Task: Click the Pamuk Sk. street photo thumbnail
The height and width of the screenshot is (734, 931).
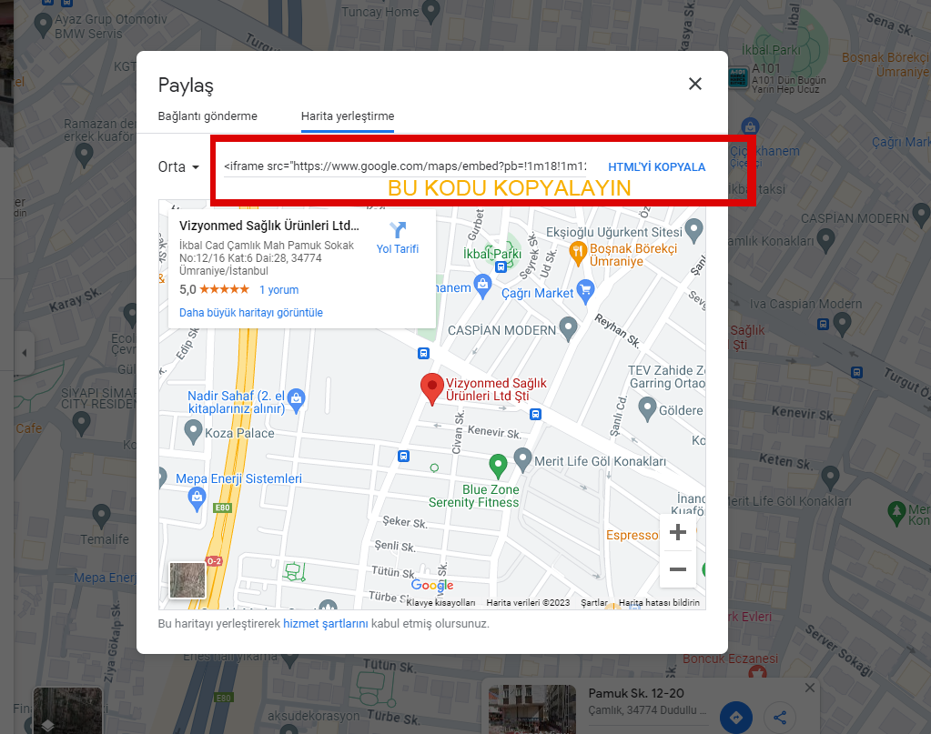Action: tap(532, 709)
